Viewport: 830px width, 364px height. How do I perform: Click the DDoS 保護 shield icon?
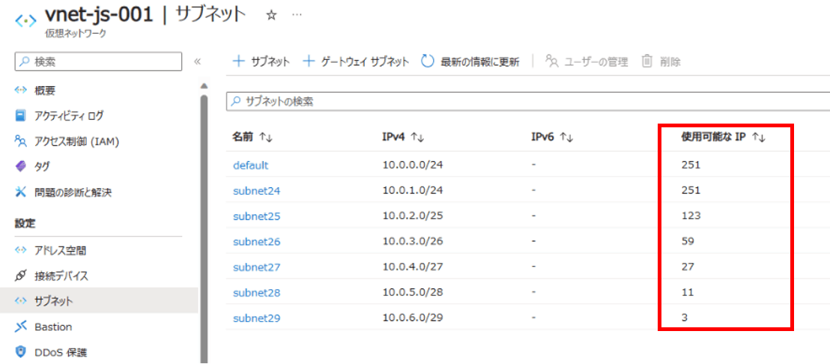pyautogui.click(x=21, y=352)
